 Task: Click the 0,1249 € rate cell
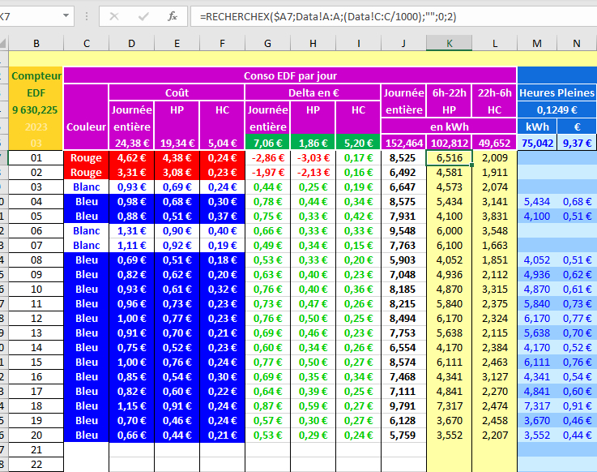pos(556,109)
